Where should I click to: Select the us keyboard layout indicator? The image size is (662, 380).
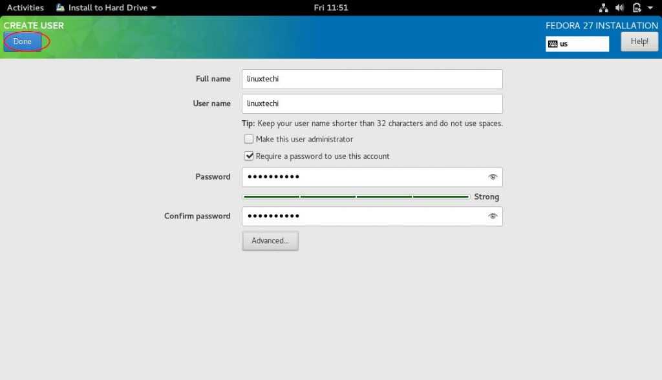(577, 44)
